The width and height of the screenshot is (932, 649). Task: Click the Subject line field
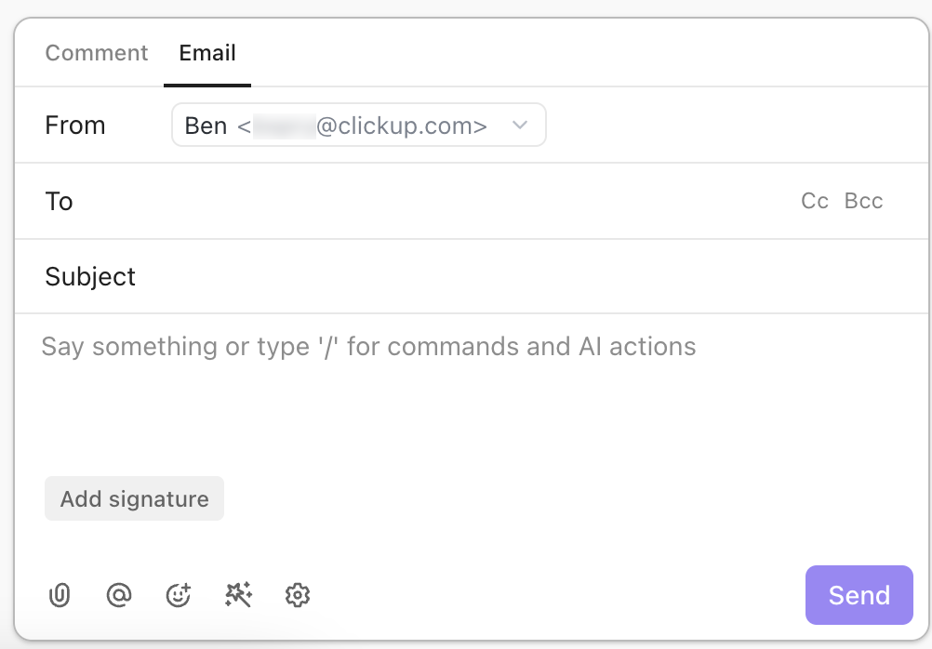[372, 276]
